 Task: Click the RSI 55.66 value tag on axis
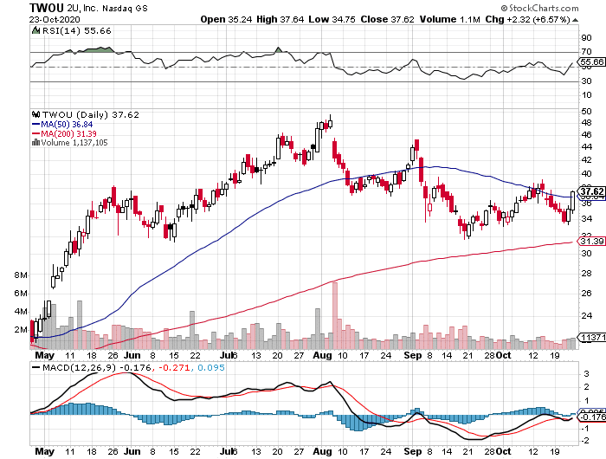591,61
